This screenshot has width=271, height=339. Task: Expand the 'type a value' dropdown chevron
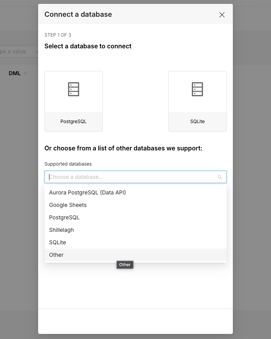pyautogui.click(x=37, y=52)
